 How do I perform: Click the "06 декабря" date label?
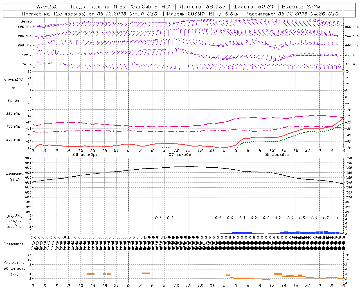[85, 155]
